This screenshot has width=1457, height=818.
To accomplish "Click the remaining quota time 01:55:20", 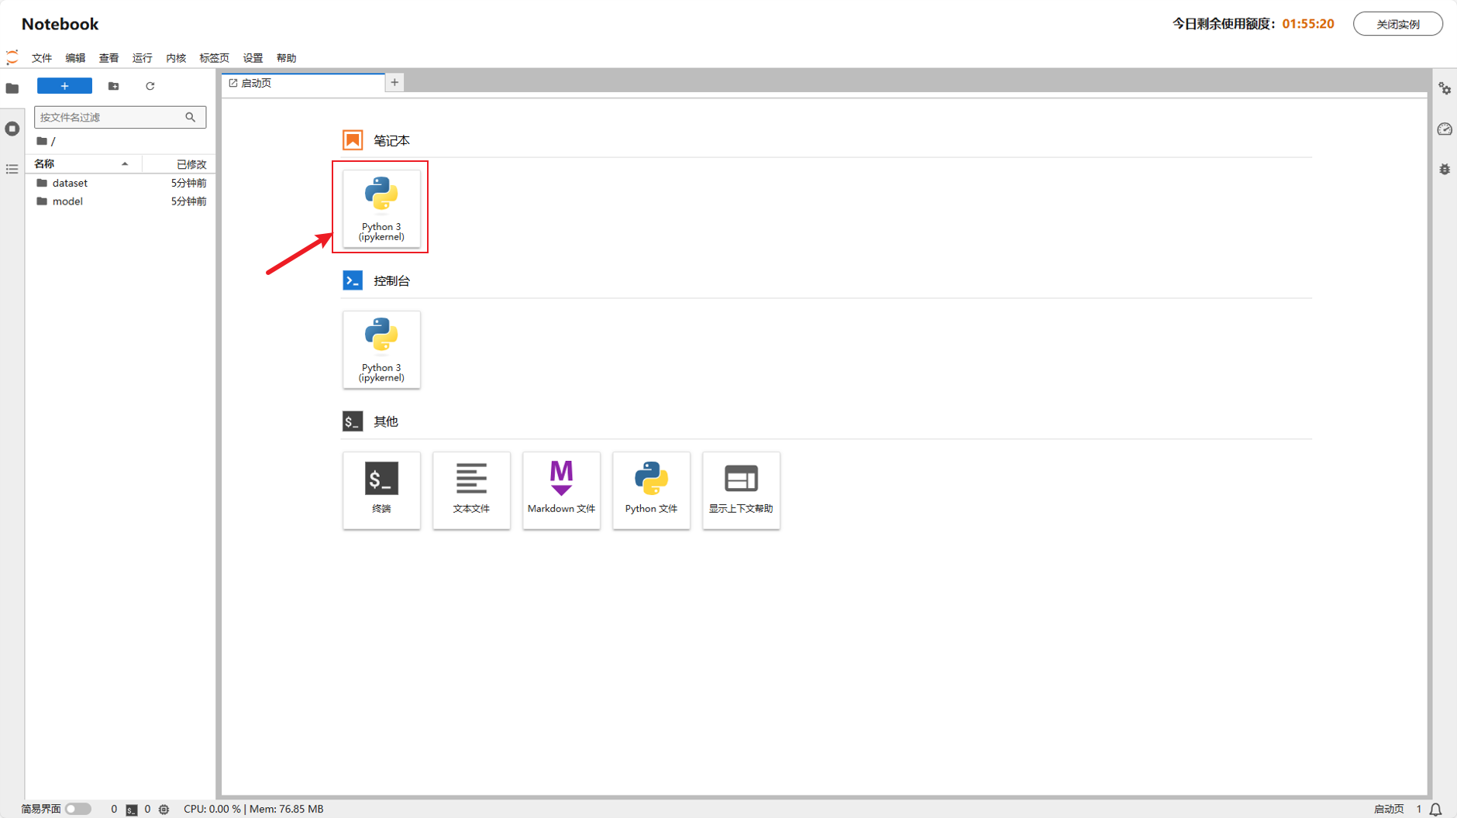I will tap(1307, 24).
